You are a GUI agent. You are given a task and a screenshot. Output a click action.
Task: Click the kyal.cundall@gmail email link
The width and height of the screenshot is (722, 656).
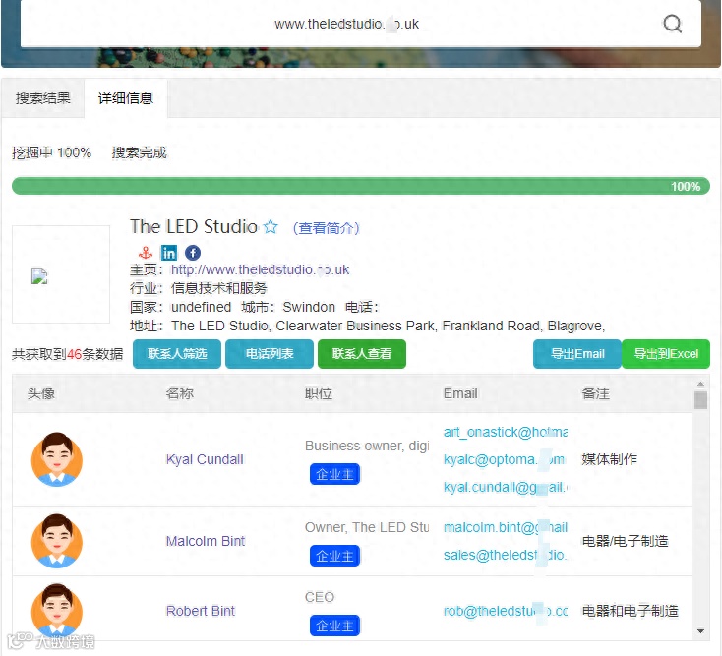(506, 487)
